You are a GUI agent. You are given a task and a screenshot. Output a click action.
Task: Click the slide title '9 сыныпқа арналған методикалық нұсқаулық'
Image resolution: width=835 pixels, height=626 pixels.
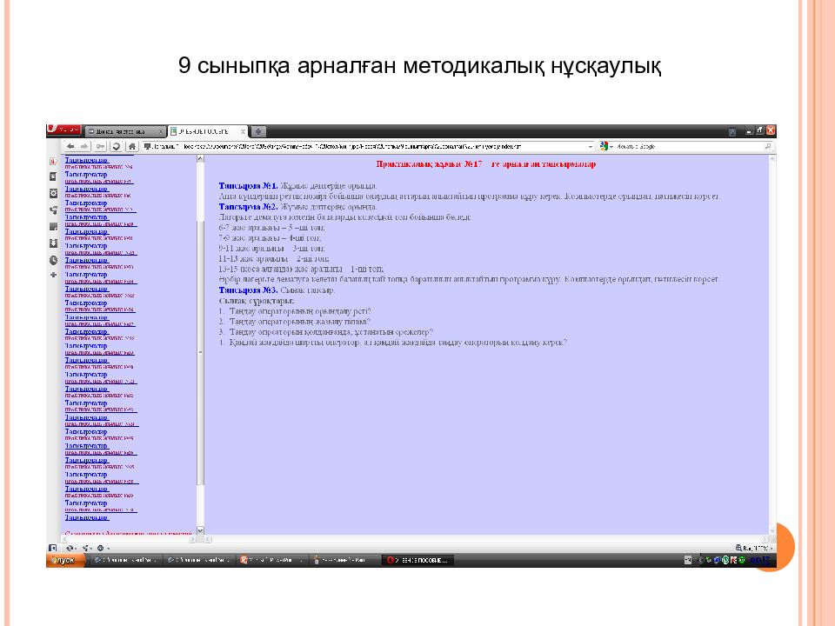(419, 66)
